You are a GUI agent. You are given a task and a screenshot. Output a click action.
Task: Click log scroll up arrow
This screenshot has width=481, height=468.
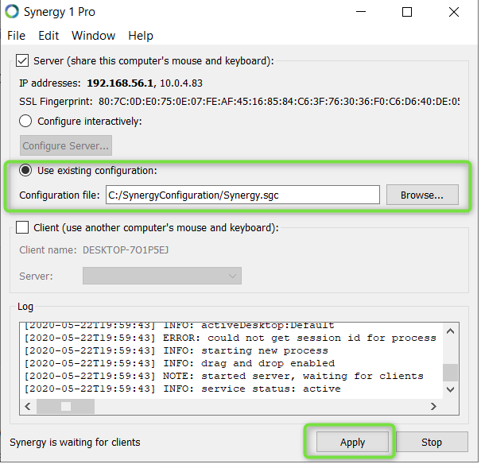click(x=450, y=331)
